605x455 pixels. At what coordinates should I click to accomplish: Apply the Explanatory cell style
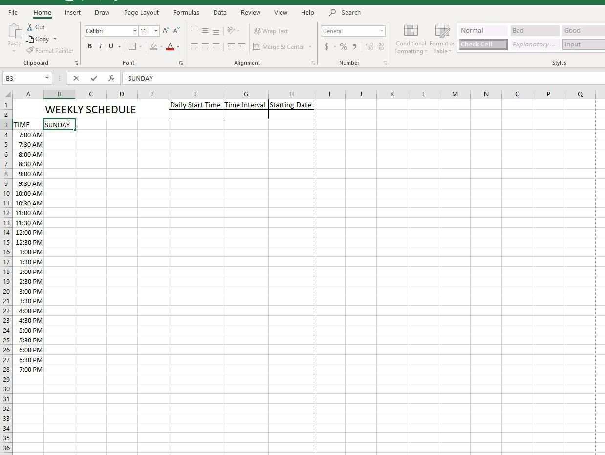coord(535,45)
